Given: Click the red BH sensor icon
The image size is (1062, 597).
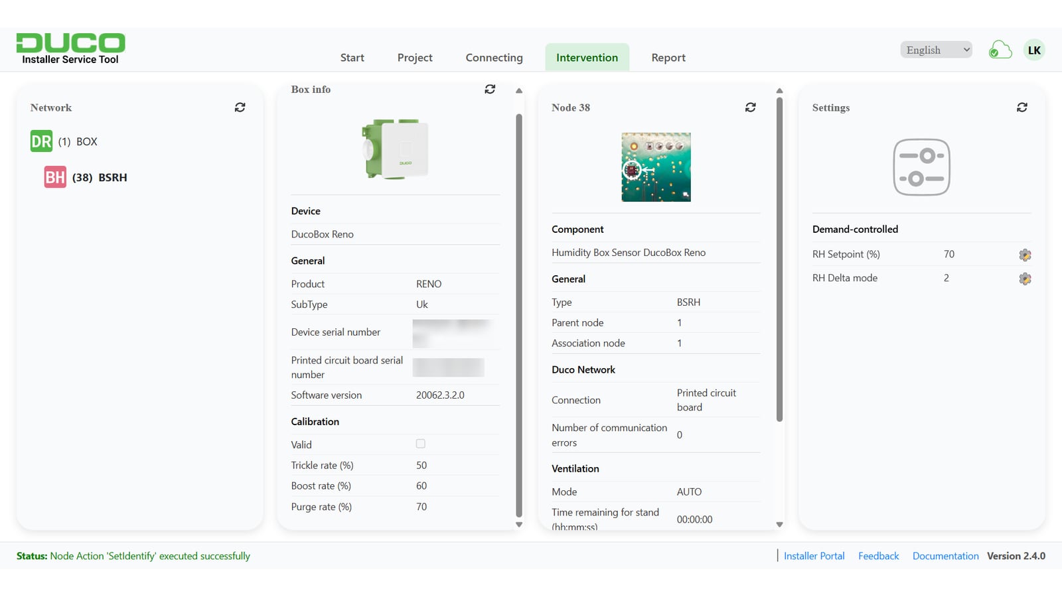Looking at the screenshot, I should coord(55,177).
